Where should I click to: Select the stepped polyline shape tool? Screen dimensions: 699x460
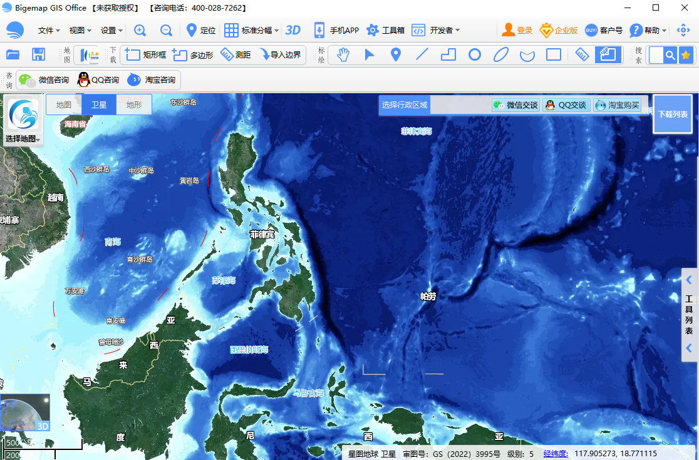(448, 55)
